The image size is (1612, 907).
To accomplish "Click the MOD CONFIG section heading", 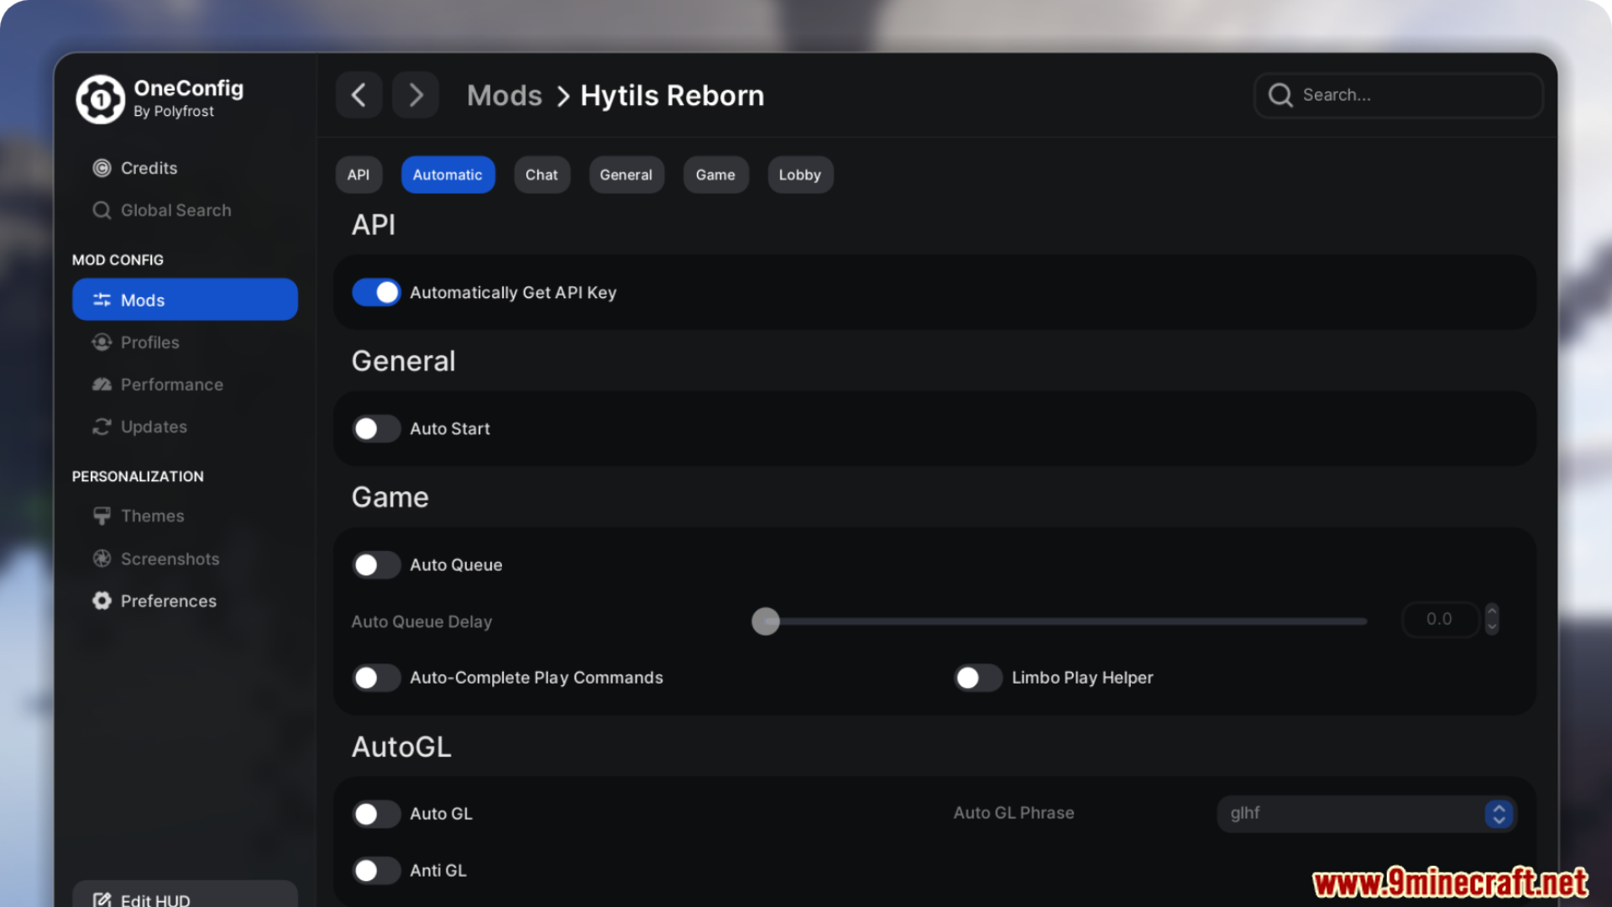I will coord(118,260).
